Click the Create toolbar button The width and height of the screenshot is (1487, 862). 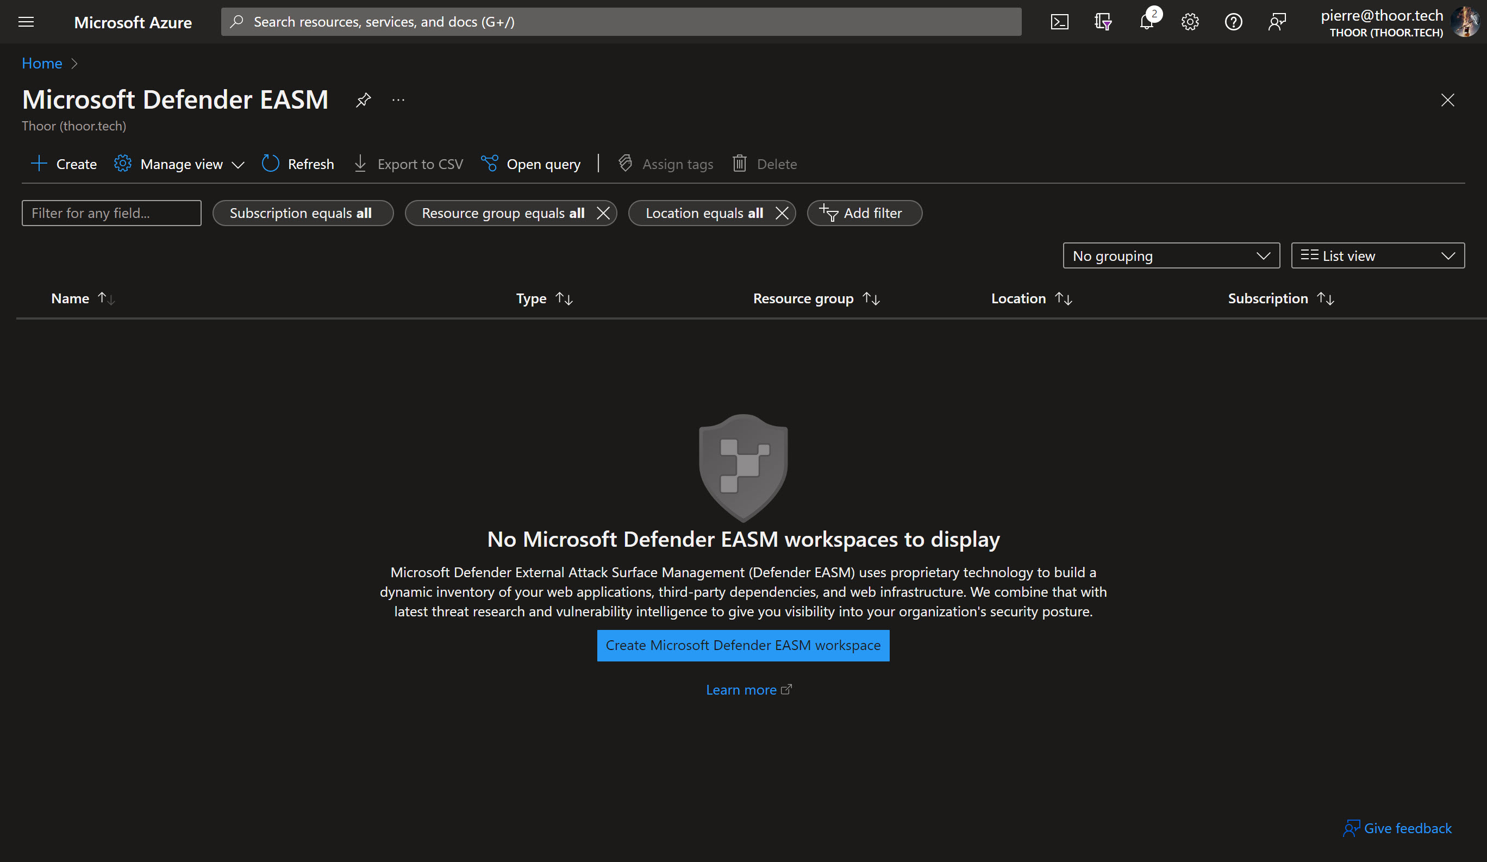[x=64, y=164]
